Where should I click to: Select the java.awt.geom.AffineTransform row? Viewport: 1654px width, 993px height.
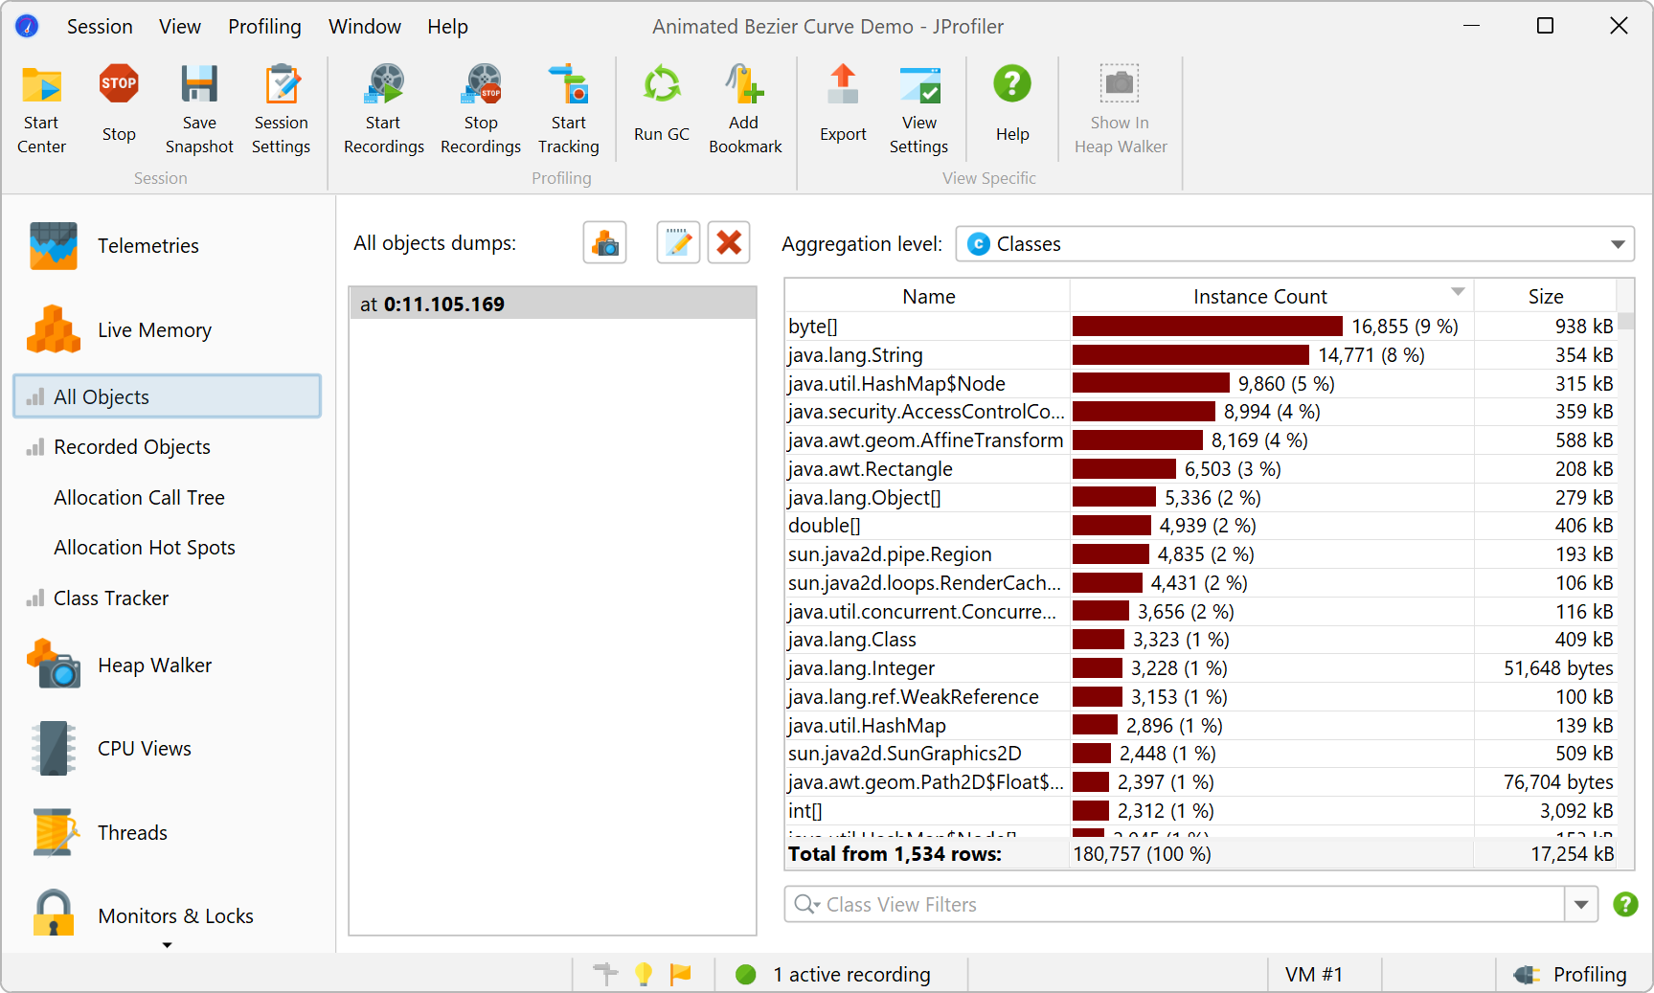click(1201, 440)
